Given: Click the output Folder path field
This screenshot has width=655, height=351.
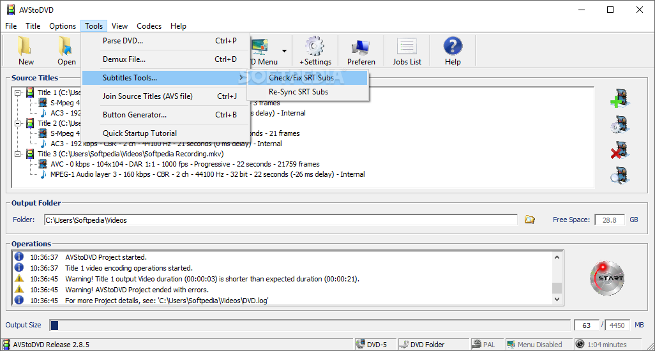Looking at the screenshot, I should coord(281,220).
